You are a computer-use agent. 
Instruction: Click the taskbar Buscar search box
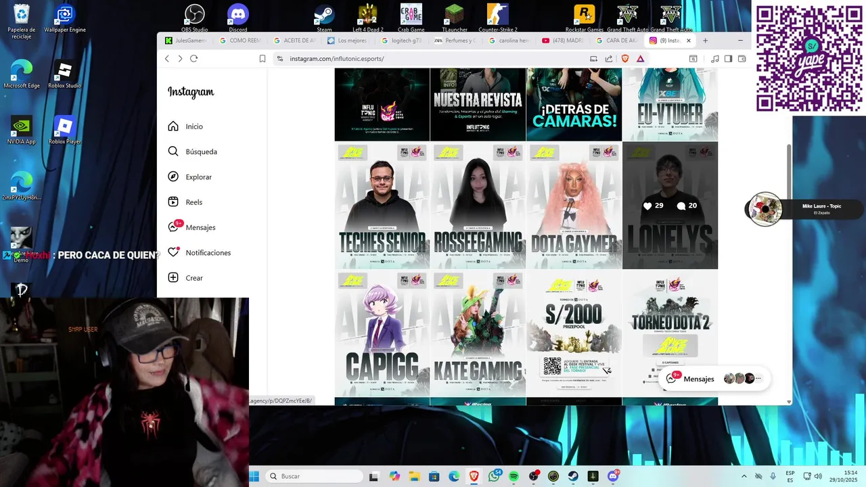coord(315,476)
